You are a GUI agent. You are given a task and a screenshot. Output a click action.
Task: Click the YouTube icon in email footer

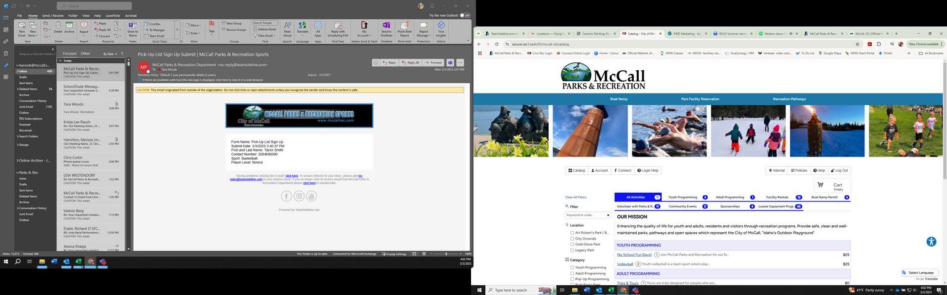click(x=311, y=196)
